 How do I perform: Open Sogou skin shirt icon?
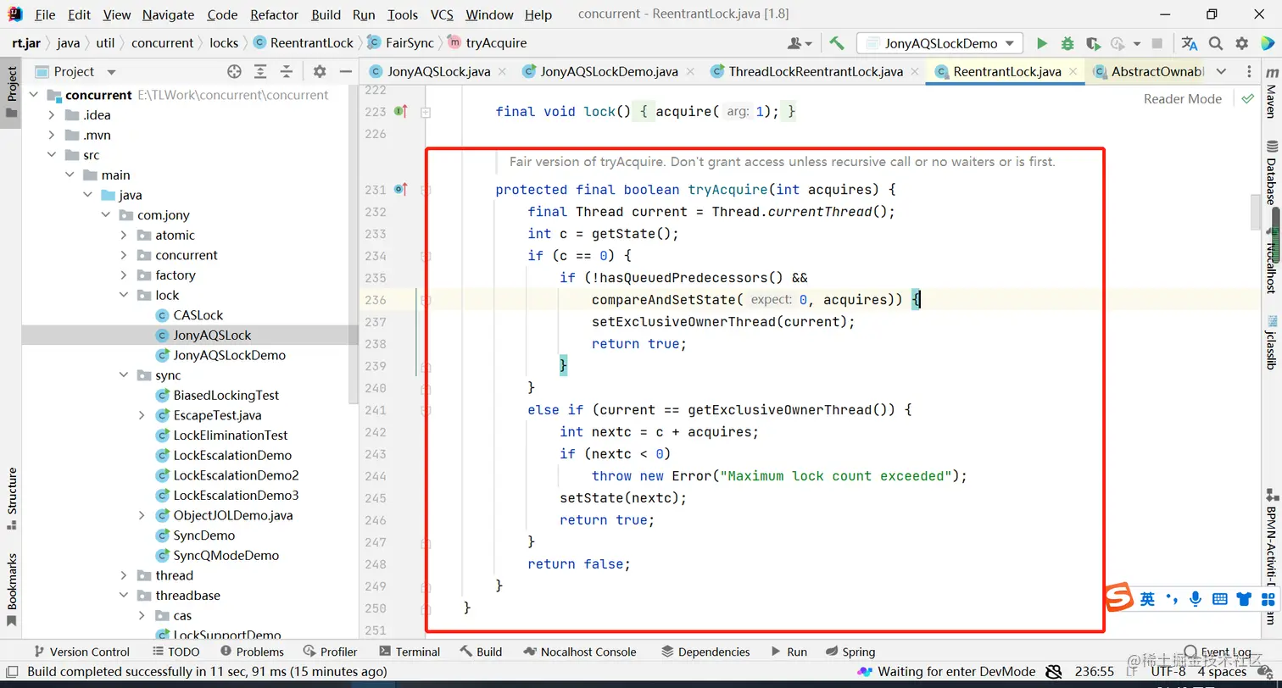[1244, 599]
